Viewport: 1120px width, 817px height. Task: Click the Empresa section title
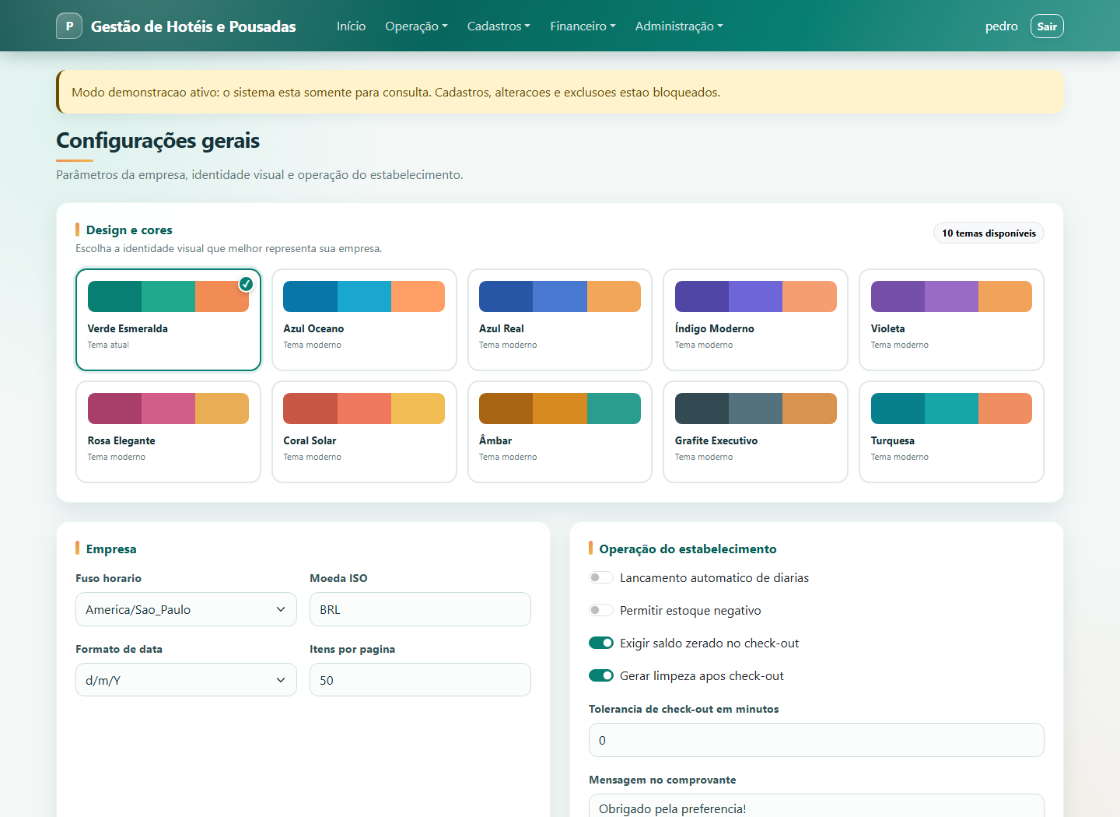point(111,549)
